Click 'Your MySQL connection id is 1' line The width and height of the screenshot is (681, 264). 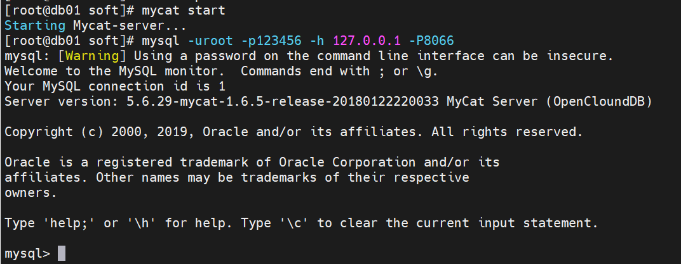115,87
